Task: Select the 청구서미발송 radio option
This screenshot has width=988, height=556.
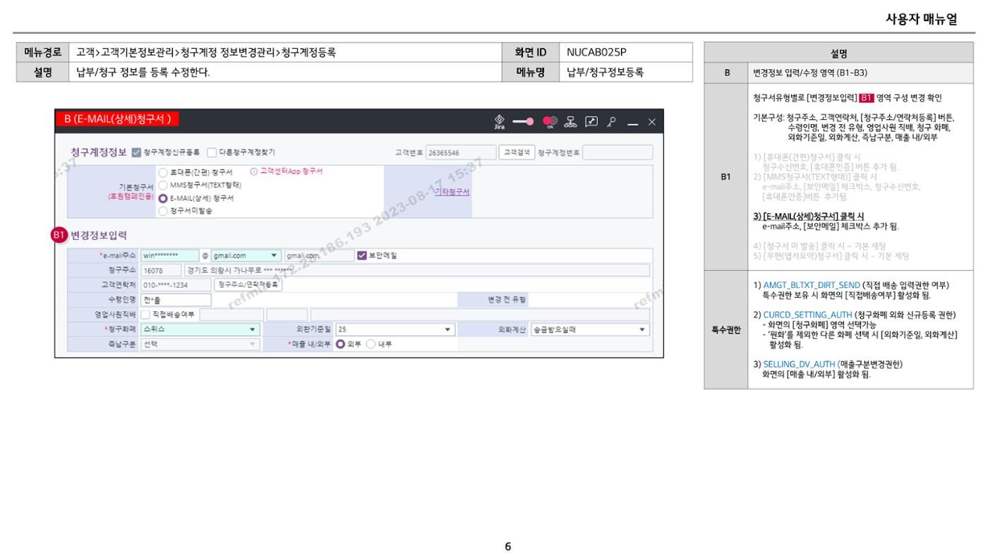Action: pyautogui.click(x=163, y=210)
